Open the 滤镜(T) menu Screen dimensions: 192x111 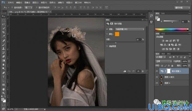[61, 2]
